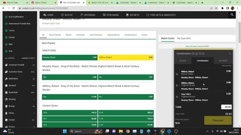Open Euro Qualification in the sidebar
Image resolution: width=241 pixels, height=135 pixels.
(x=16, y=16)
